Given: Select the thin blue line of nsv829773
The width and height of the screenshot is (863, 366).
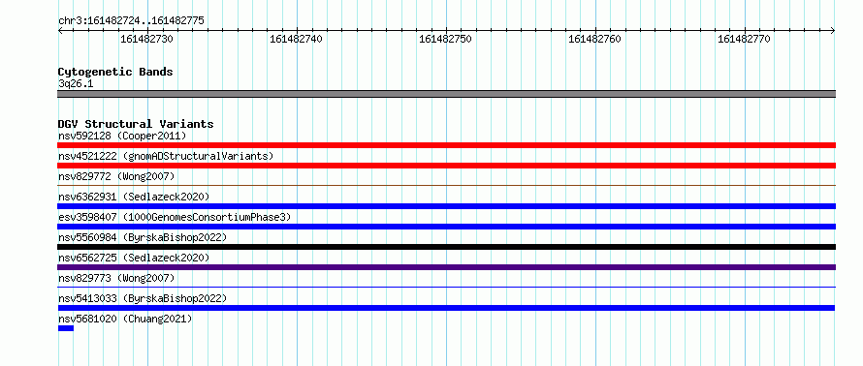Looking at the screenshot, I should [x=446, y=287].
